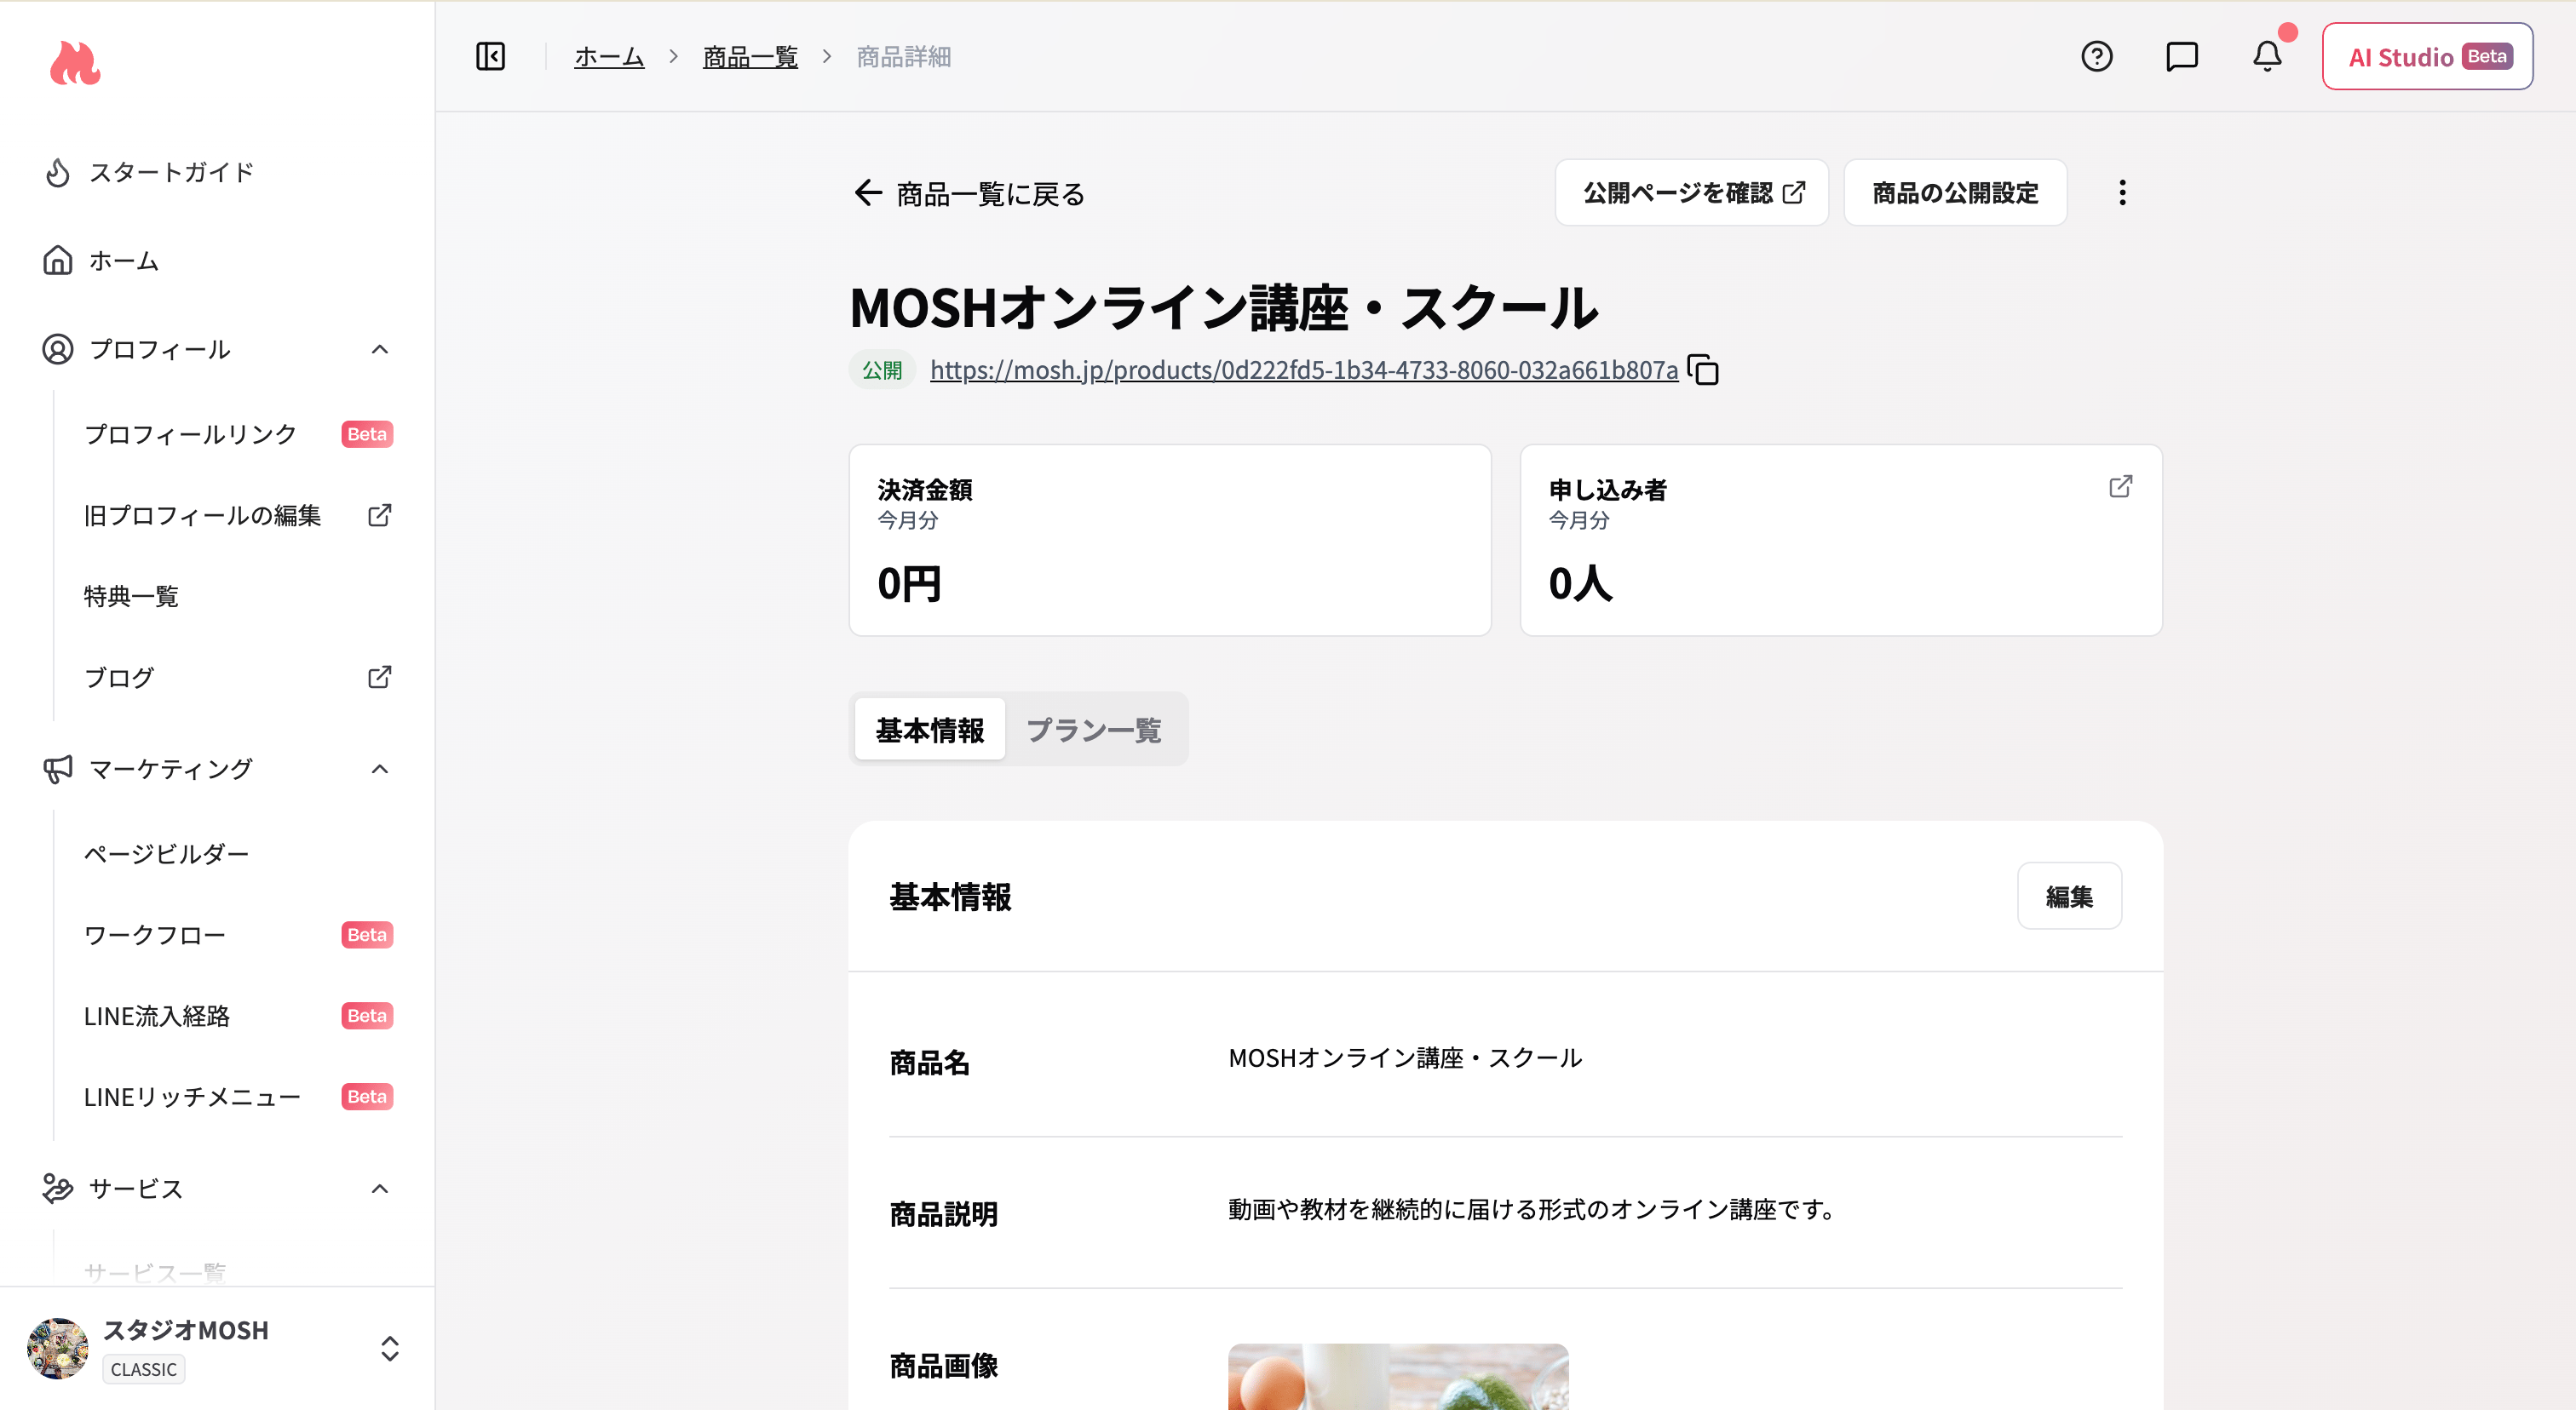Click the スタートガイド flame icon
Screen dimensions: 2576x1410
pyautogui.click(x=58, y=173)
